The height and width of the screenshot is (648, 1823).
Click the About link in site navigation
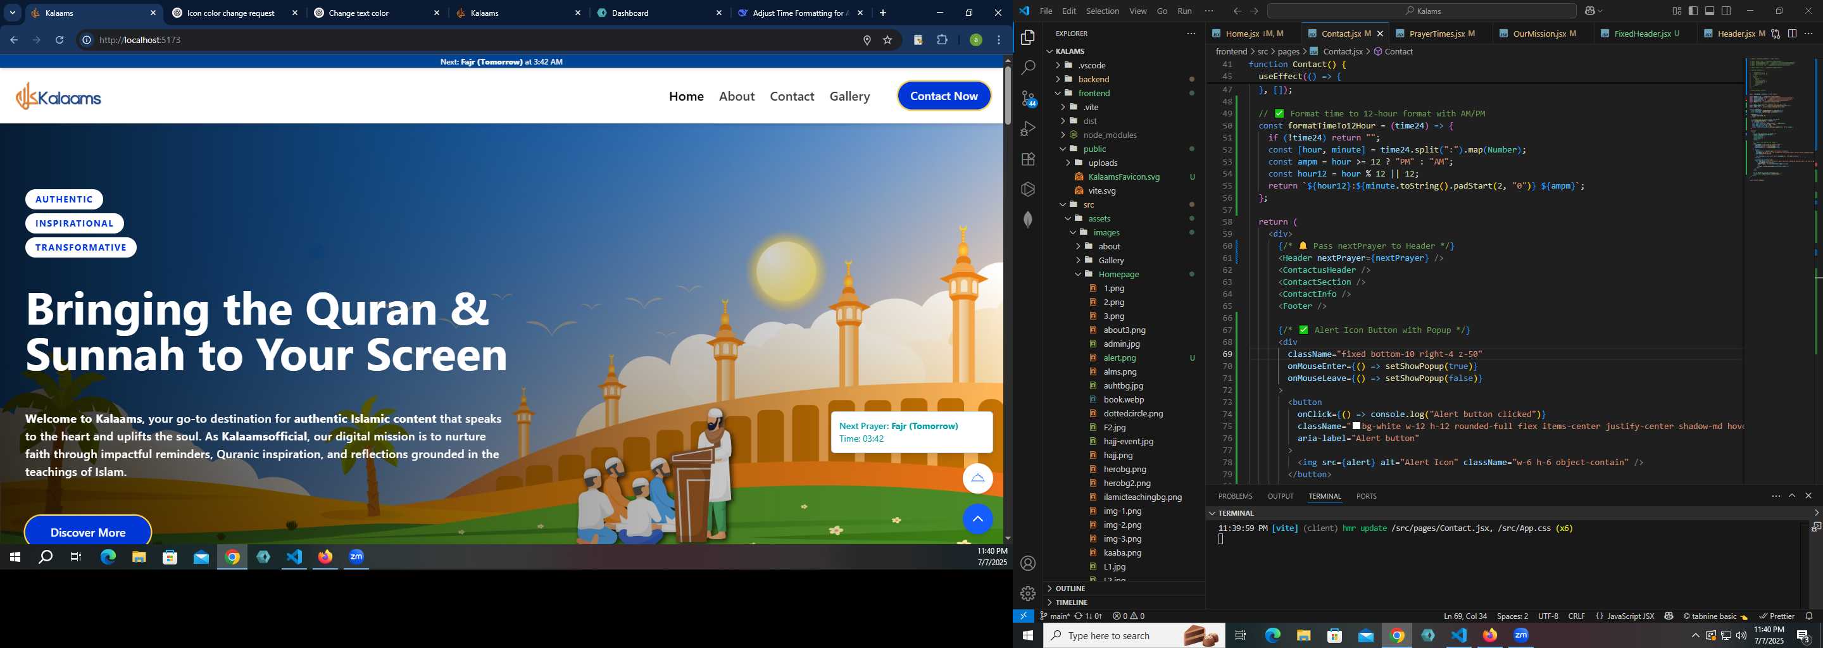737,96
